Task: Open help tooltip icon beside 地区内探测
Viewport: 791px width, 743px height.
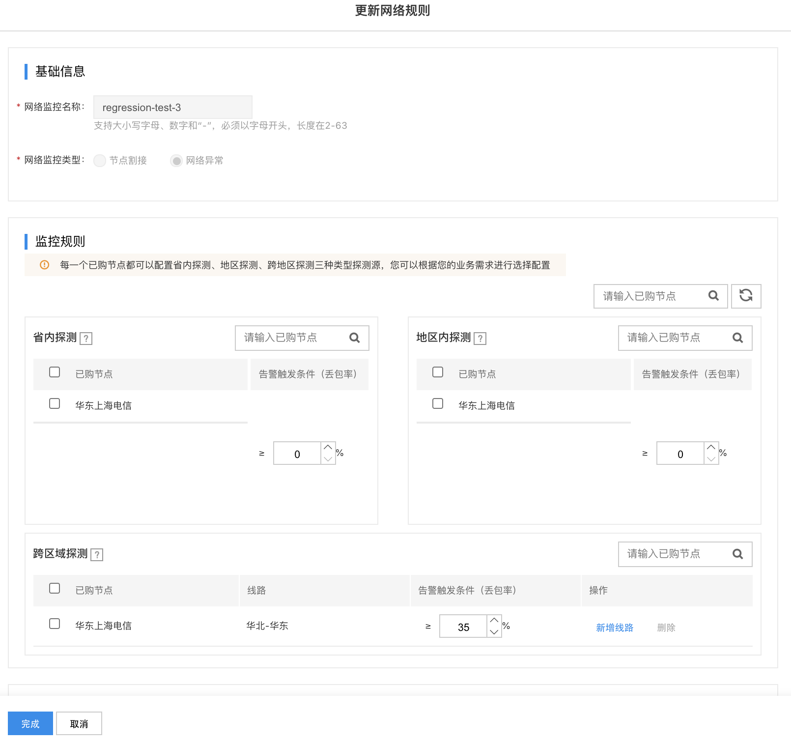Action: click(x=480, y=339)
